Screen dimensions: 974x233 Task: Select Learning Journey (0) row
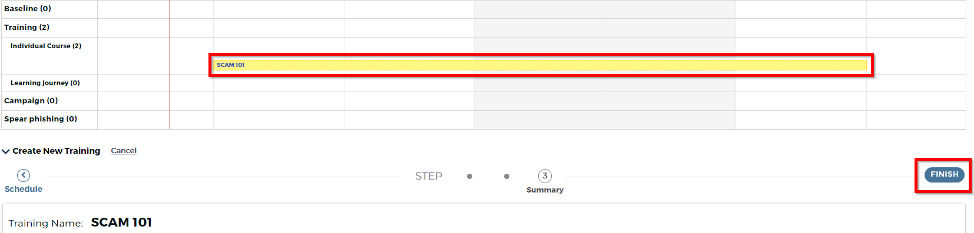pos(45,83)
